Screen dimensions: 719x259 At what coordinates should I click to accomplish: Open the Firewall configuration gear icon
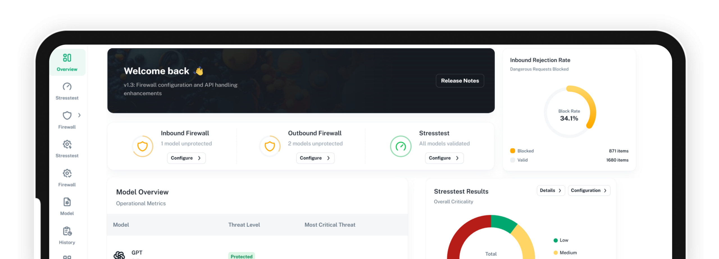(67, 174)
